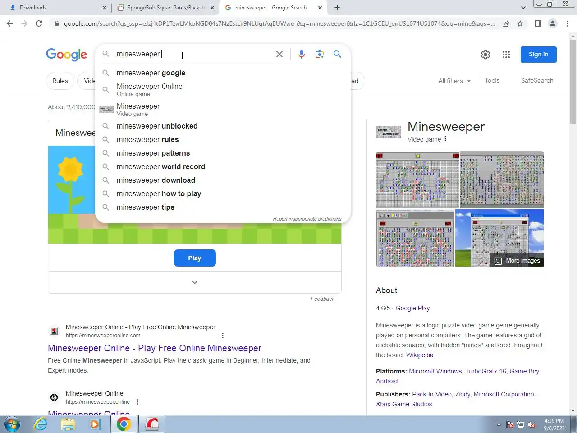This screenshot has height=433, width=577.
Task: Click the Sign in button
Action: (x=539, y=55)
